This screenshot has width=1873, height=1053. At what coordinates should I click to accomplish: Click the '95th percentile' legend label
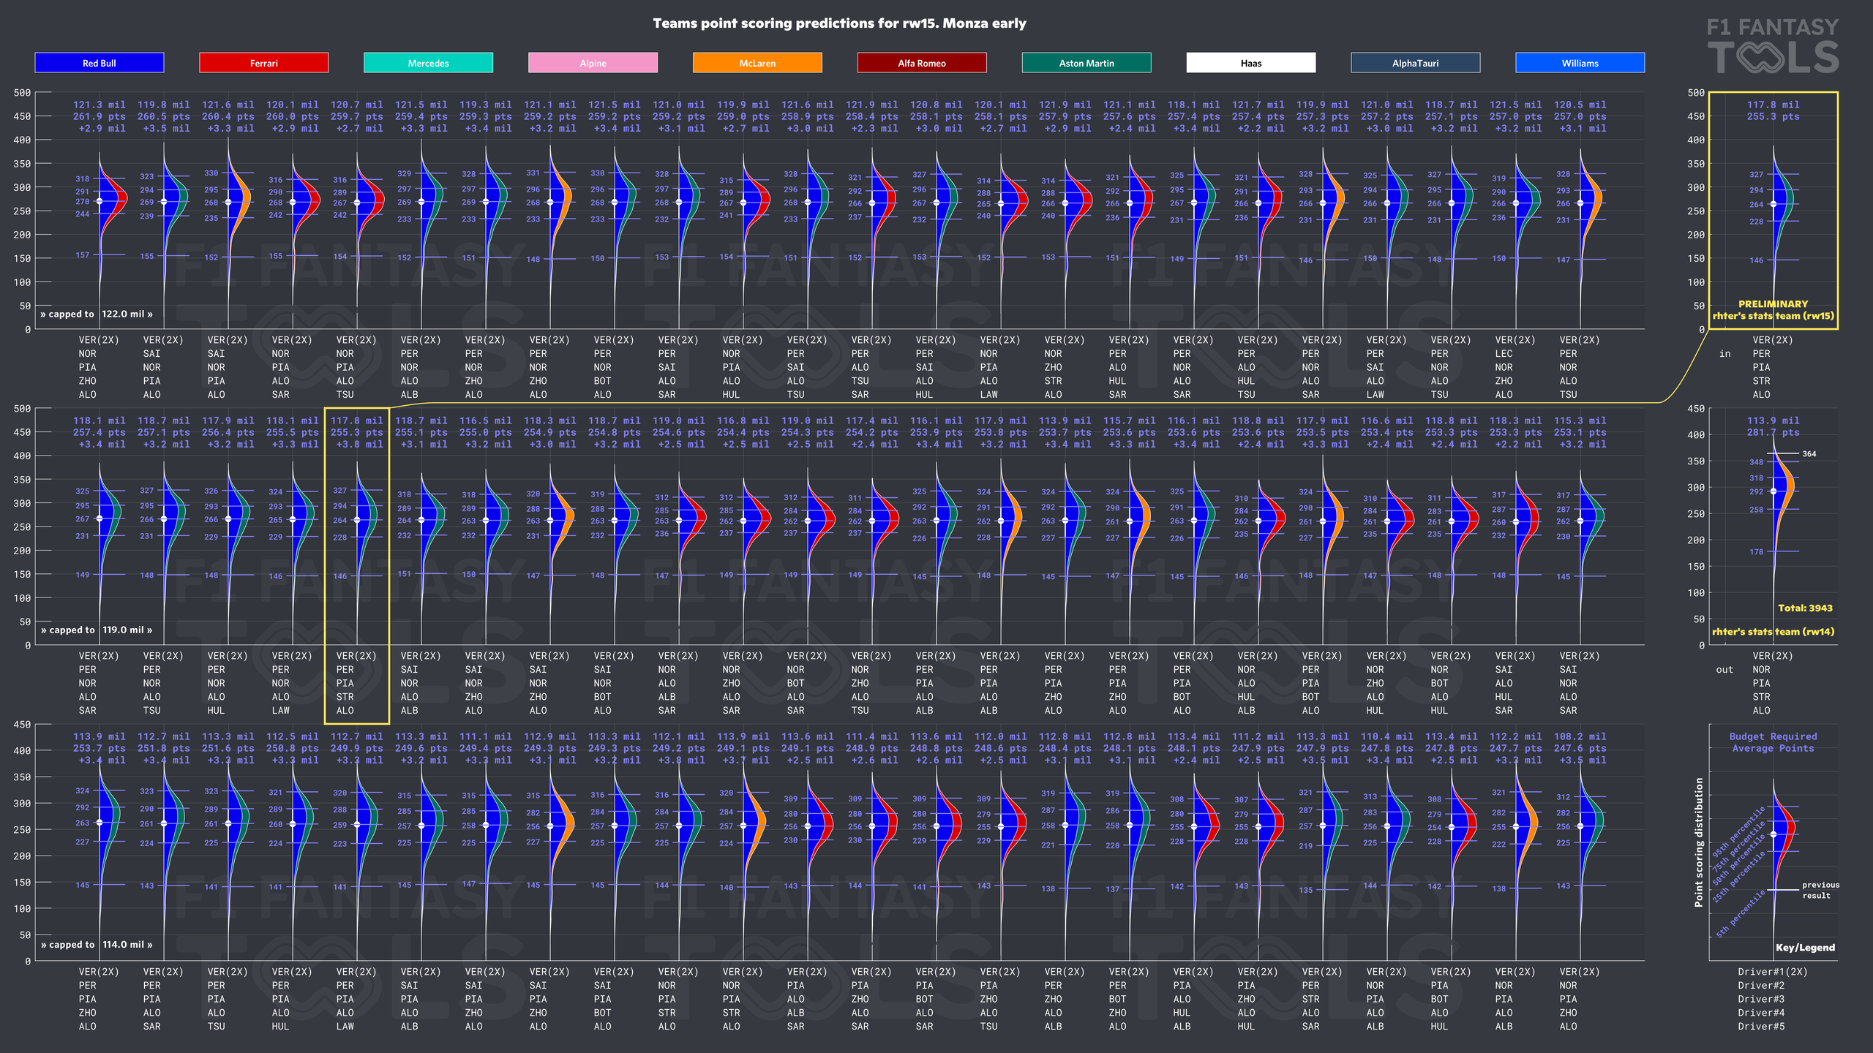click(x=1738, y=832)
